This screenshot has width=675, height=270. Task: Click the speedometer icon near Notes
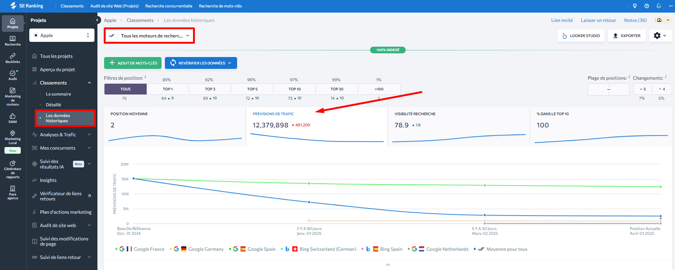[659, 20]
